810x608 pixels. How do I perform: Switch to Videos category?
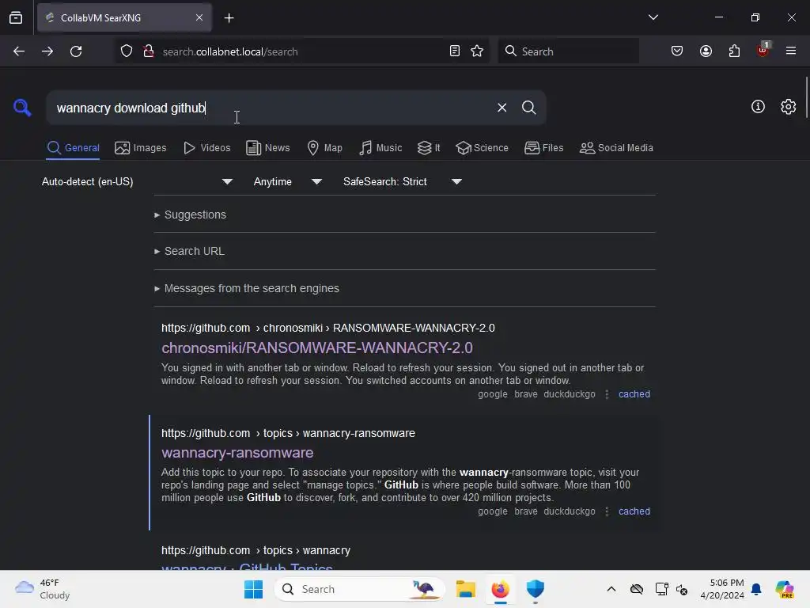point(207,148)
